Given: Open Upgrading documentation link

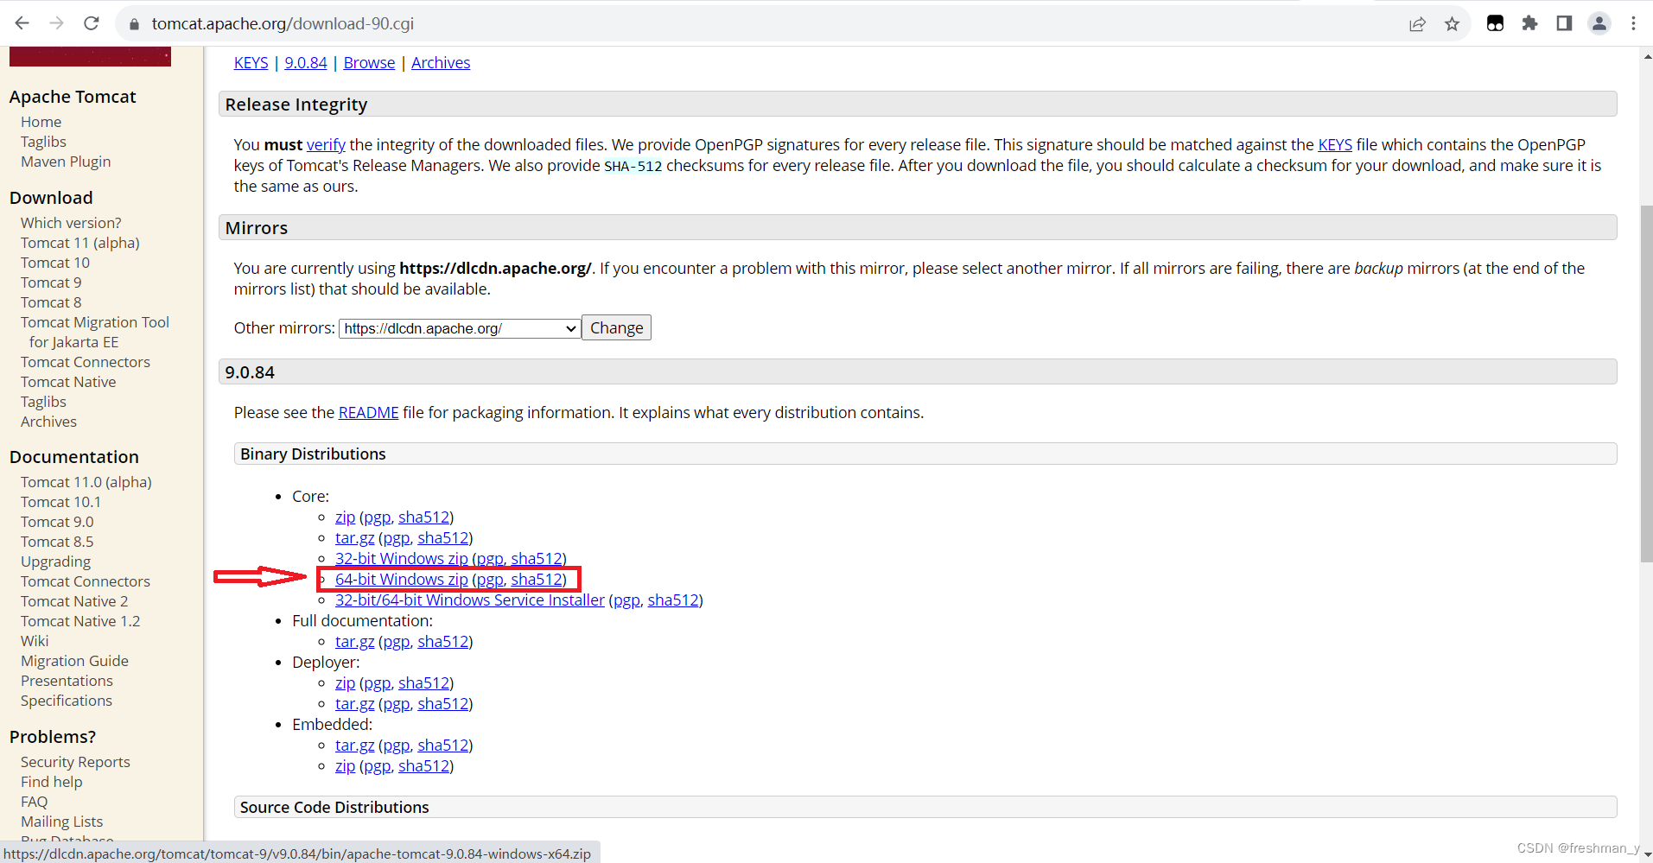Looking at the screenshot, I should coord(55,562).
